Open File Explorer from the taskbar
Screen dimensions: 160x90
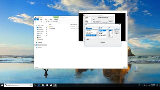[43, 85]
